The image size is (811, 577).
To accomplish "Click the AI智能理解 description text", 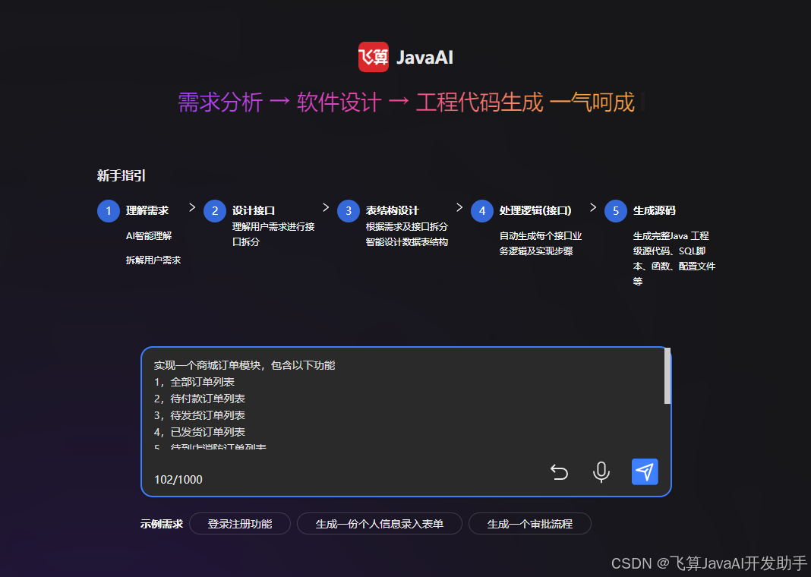I will [x=149, y=236].
